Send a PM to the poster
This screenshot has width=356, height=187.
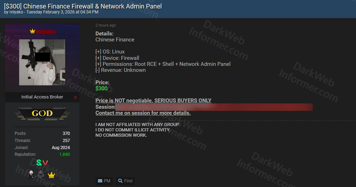104,181
